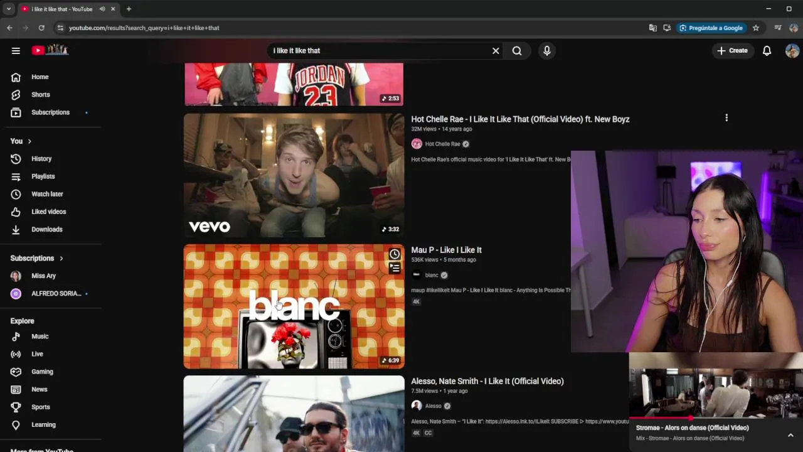
Task: Open the Alesso, Nate Smith - I Like It title
Action: pyautogui.click(x=487, y=381)
